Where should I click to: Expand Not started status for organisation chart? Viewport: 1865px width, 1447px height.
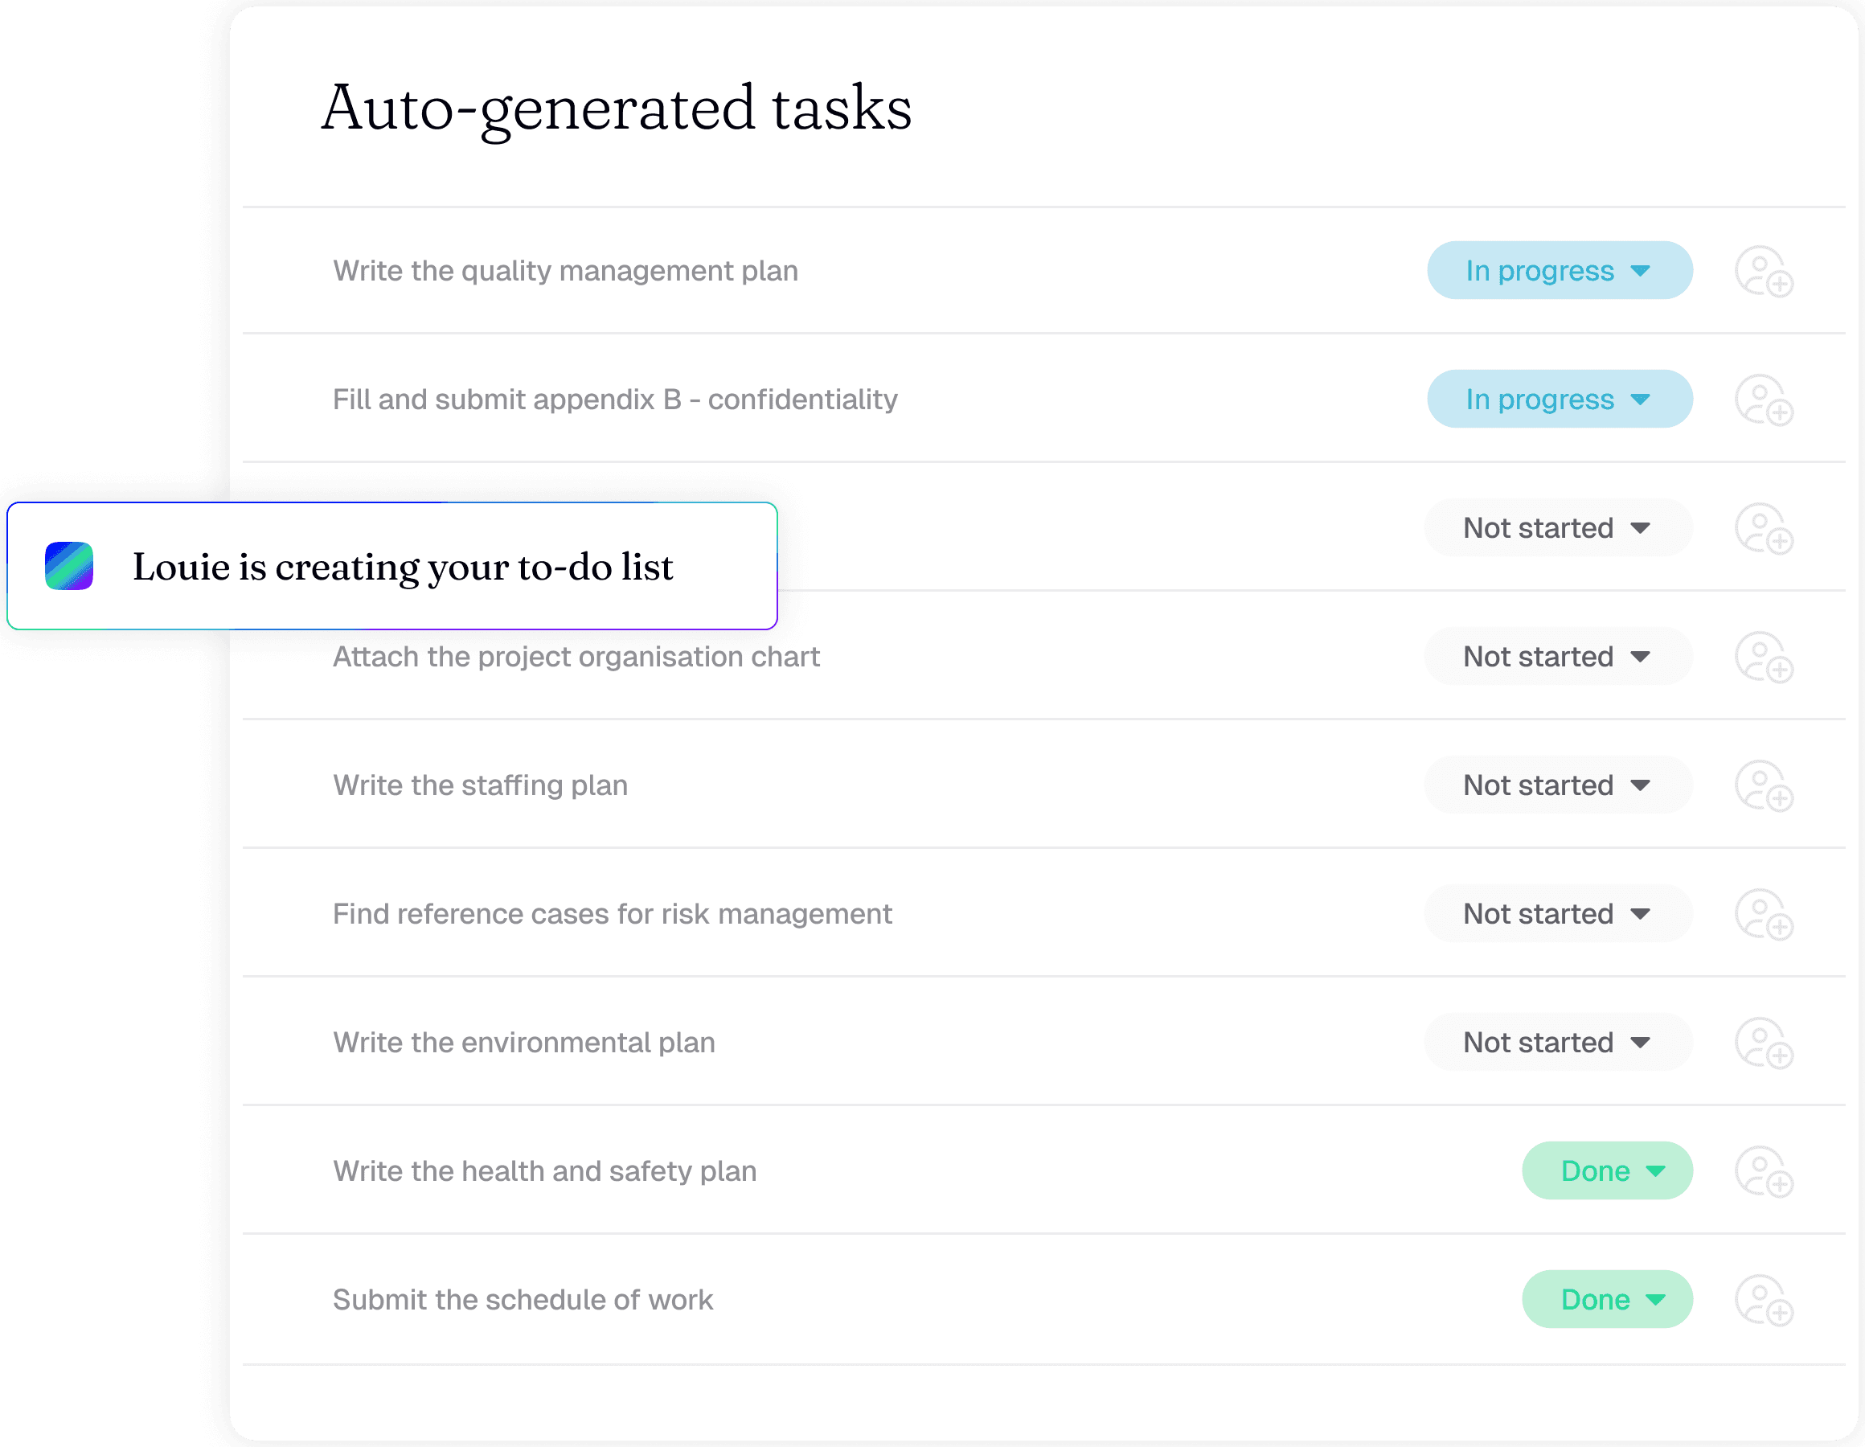pyautogui.click(x=1557, y=657)
